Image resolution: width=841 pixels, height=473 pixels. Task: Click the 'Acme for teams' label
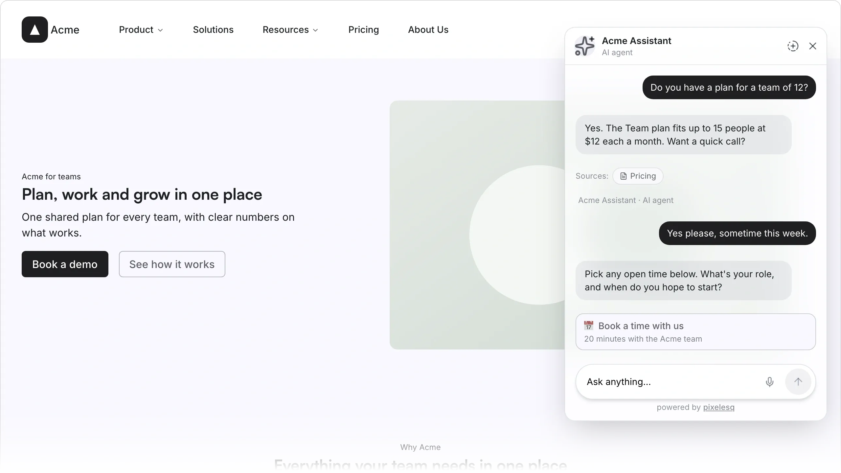click(51, 177)
